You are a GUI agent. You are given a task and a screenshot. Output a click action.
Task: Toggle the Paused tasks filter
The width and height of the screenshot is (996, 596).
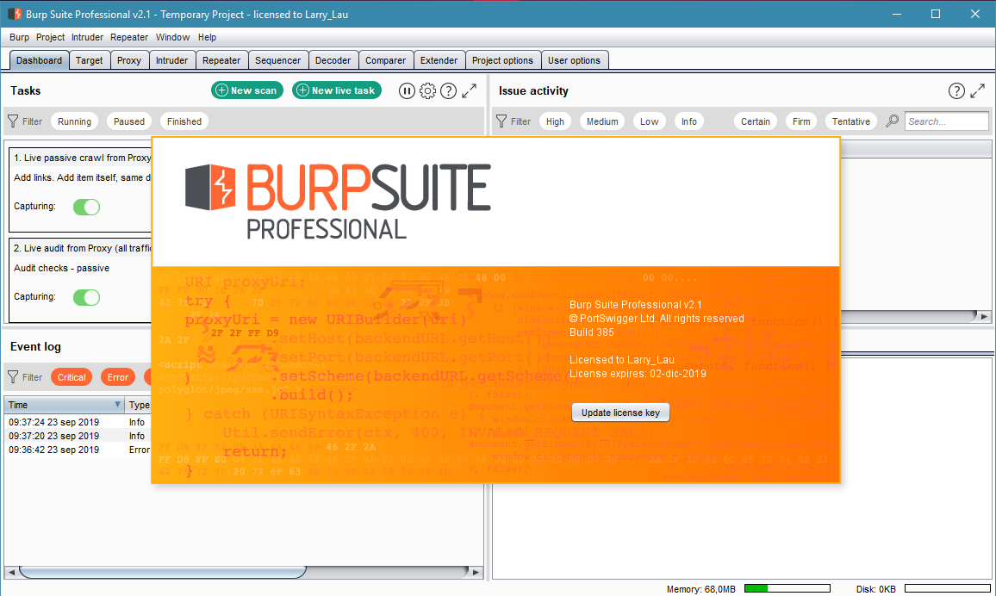coord(129,121)
